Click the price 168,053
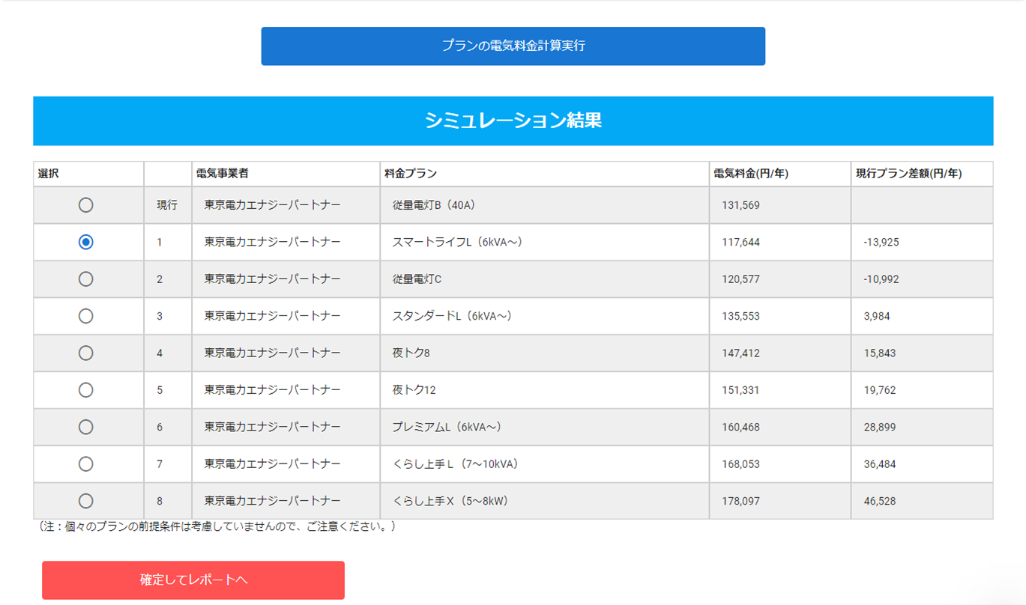The height and width of the screenshot is (605, 1026). (x=741, y=464)
